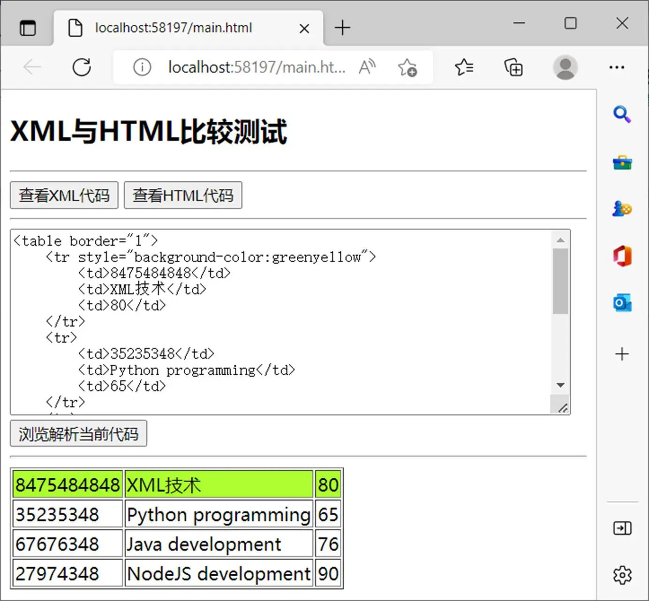Minimize the browser window
Viewport: 649px width, 601px height.
click(x=519, y=23)
